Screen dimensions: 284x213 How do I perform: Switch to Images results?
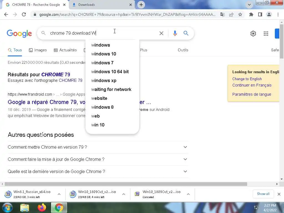tap(38, 50)
